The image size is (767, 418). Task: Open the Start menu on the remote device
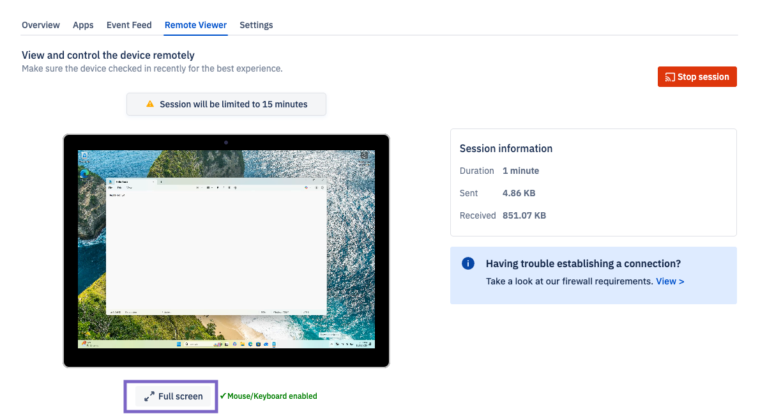pyautogui.click(x=178, y=344)
